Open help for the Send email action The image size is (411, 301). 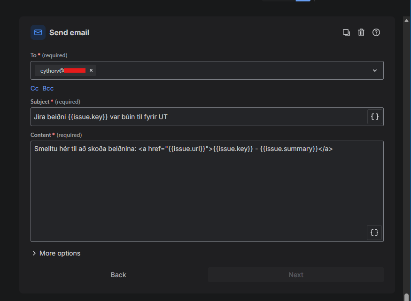pyautogui.click(x=376, y=32)
